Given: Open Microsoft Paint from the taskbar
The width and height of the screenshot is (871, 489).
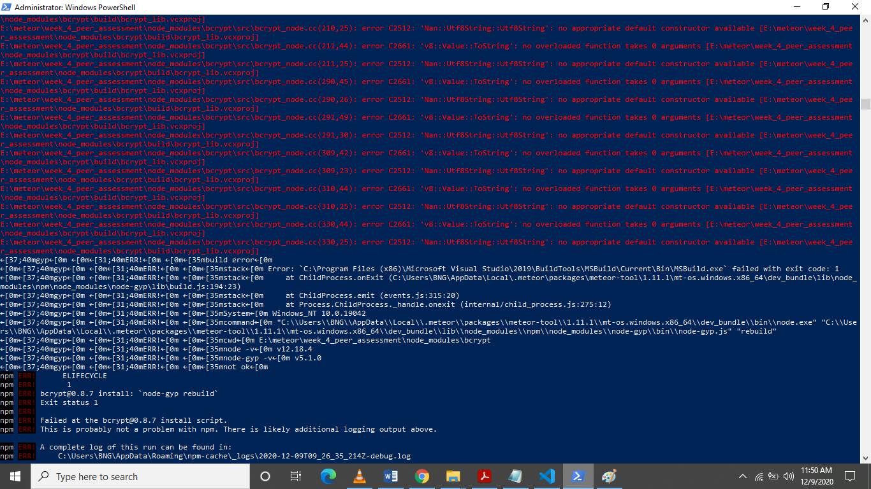Looking at the screenshot, I should [609, 476].
